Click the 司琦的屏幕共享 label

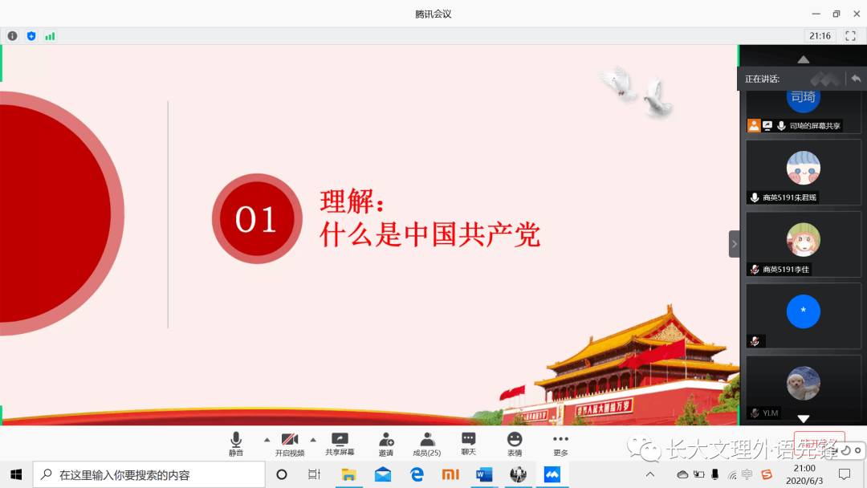pyautogui.click(x=815, y=125)
